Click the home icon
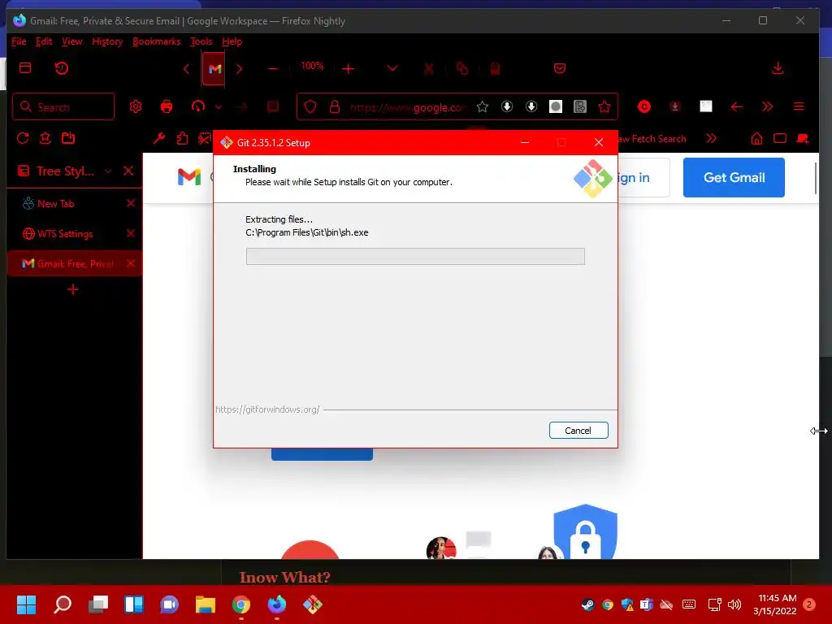The image size is (832, 624). click(x=756, y=138)
